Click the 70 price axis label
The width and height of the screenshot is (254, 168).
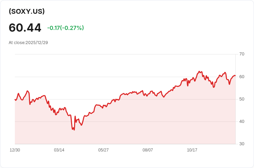[x=242, y=54]
